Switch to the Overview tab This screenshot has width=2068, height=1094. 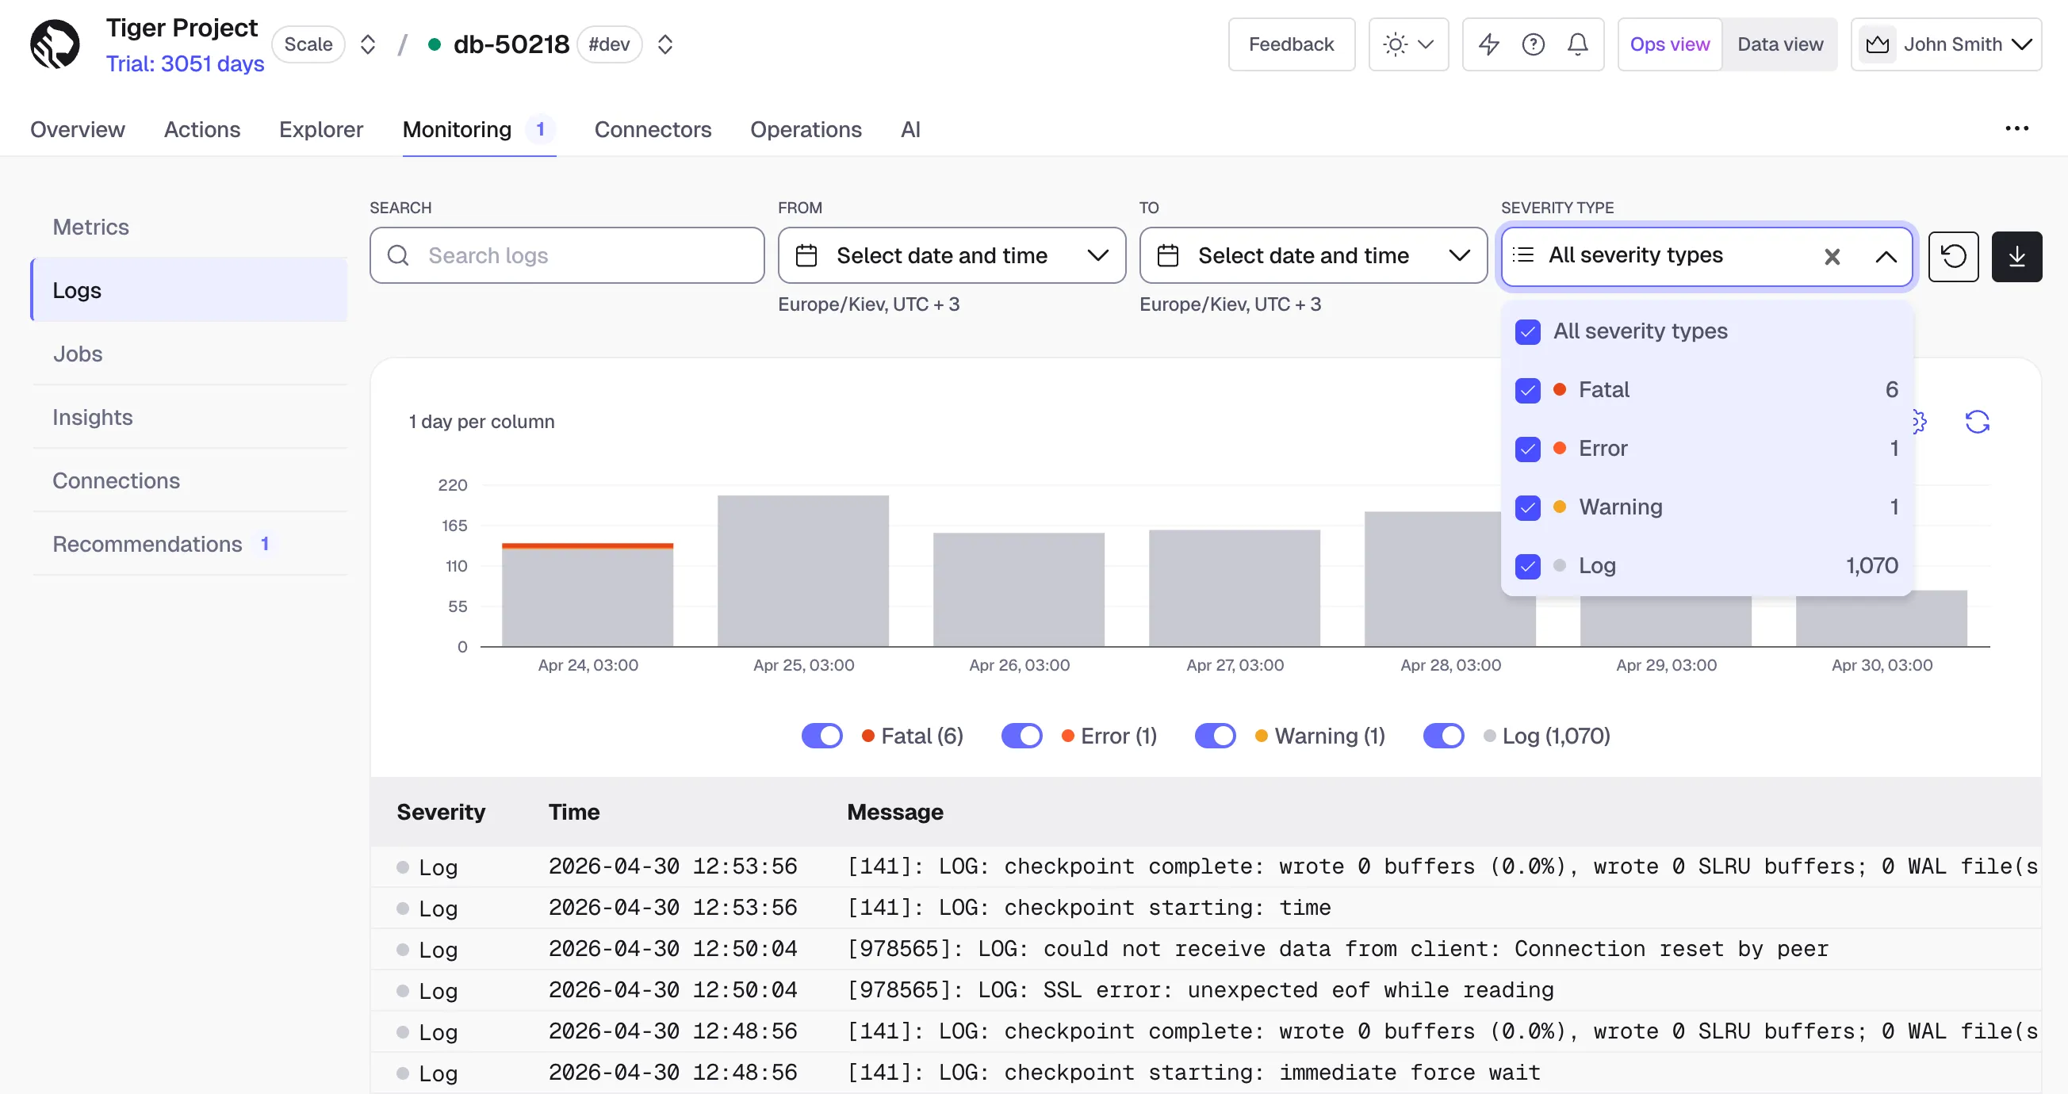click(77, 129)
